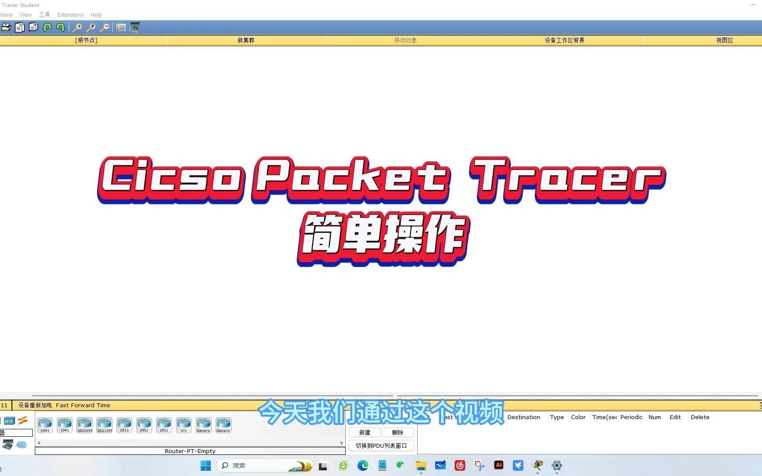Open File Explorer from the taskbar
762x476 pixels.
[421, 465]
